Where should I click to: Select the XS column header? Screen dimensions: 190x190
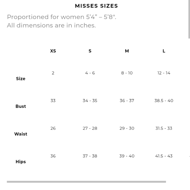coord(53,51)
